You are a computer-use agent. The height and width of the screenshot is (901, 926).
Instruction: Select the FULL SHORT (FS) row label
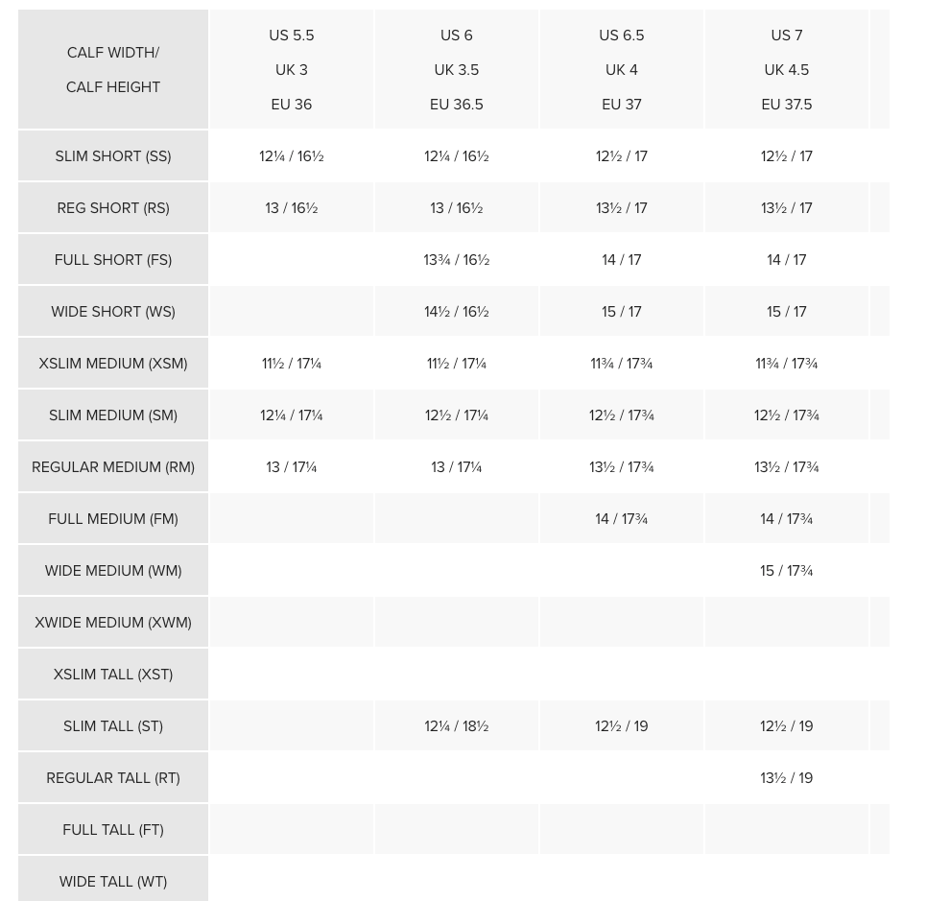click(x=113, y=260)
